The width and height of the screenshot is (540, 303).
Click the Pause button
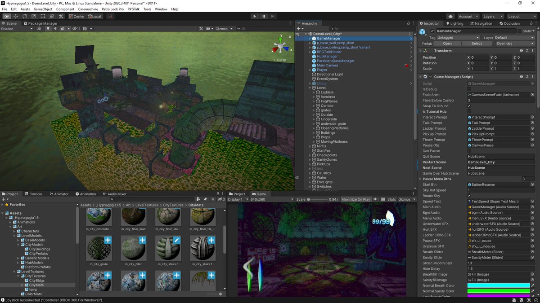click(264, 16)
